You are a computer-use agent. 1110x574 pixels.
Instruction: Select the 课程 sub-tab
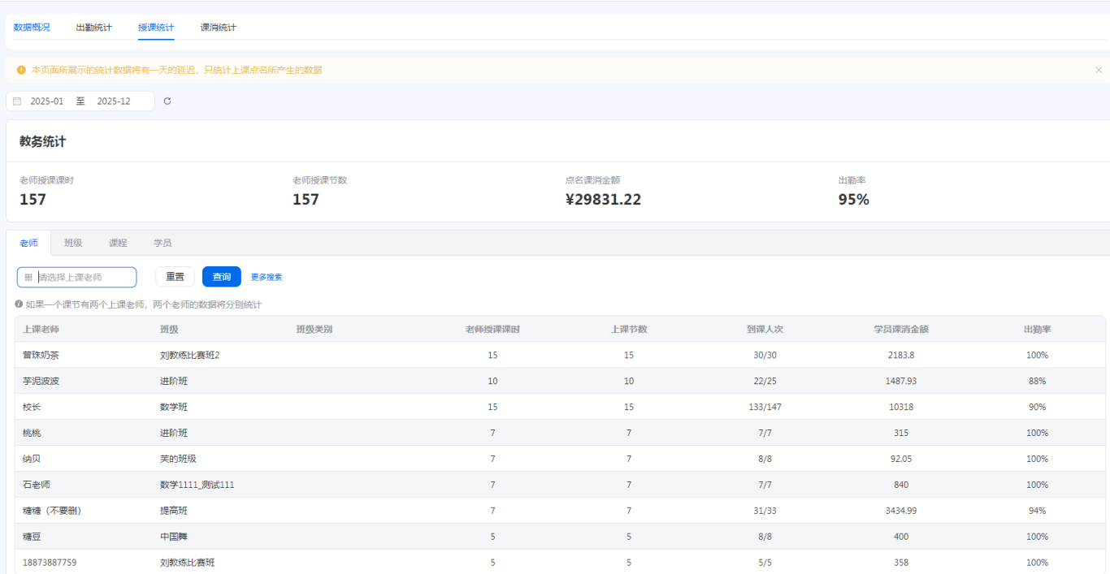[118, 243]
